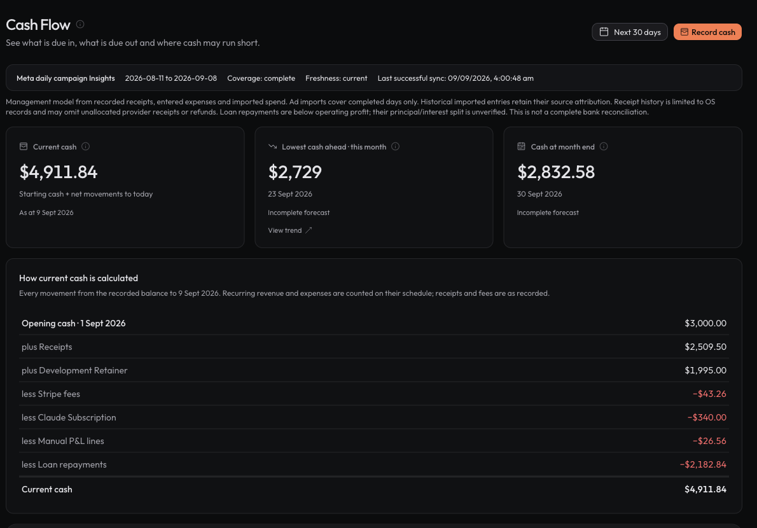Click the Freshness: current status
Screen dimensions: 757x528
point(336,78)
